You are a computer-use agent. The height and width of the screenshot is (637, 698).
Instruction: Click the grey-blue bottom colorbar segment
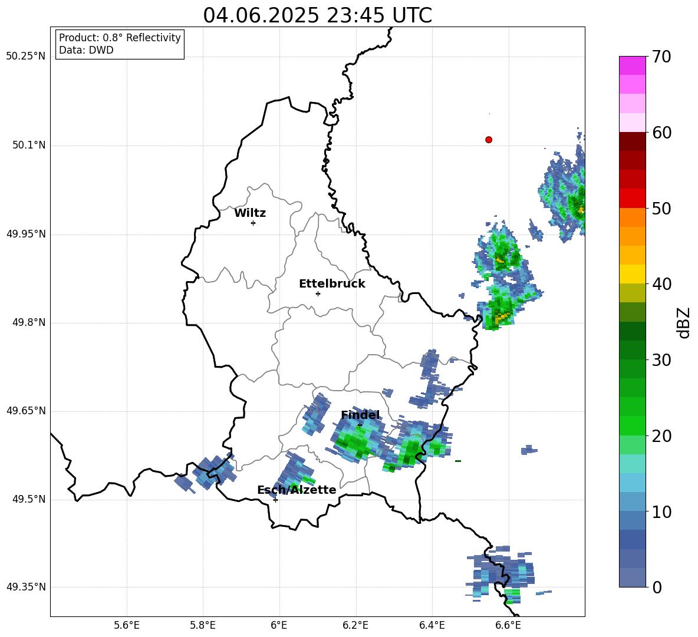632,577
